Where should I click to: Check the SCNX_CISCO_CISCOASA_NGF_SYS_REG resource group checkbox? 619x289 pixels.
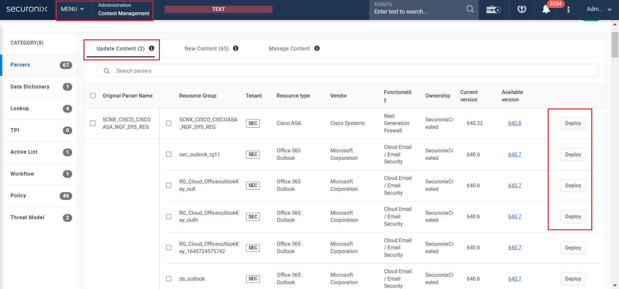(x=169, y=123)
